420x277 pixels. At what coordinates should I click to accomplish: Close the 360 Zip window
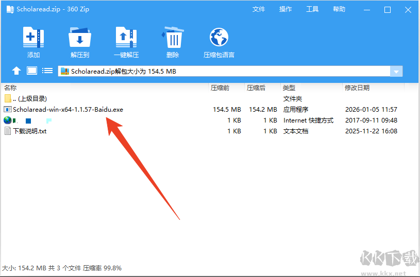[408, 10]
